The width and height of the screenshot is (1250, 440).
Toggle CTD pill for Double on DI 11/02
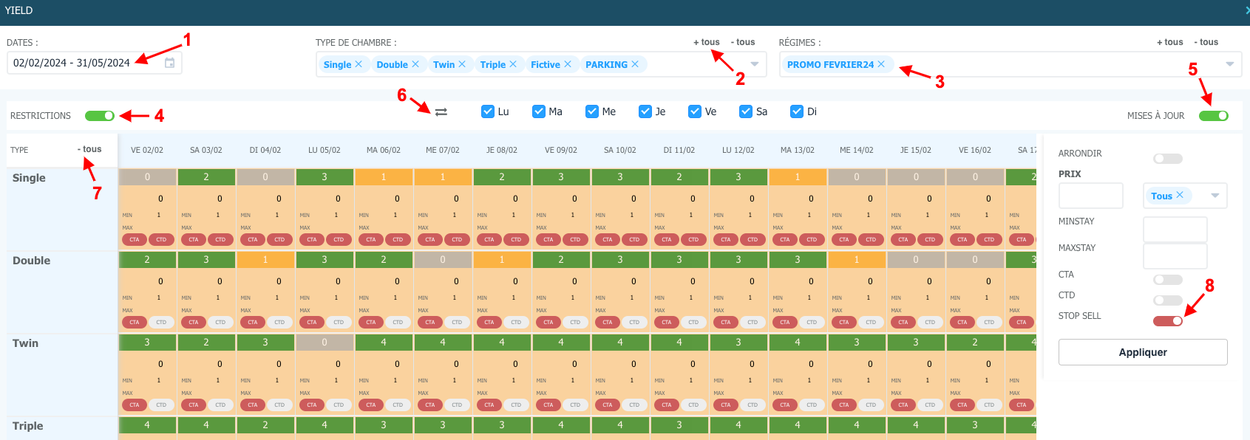tap(693, 322)
